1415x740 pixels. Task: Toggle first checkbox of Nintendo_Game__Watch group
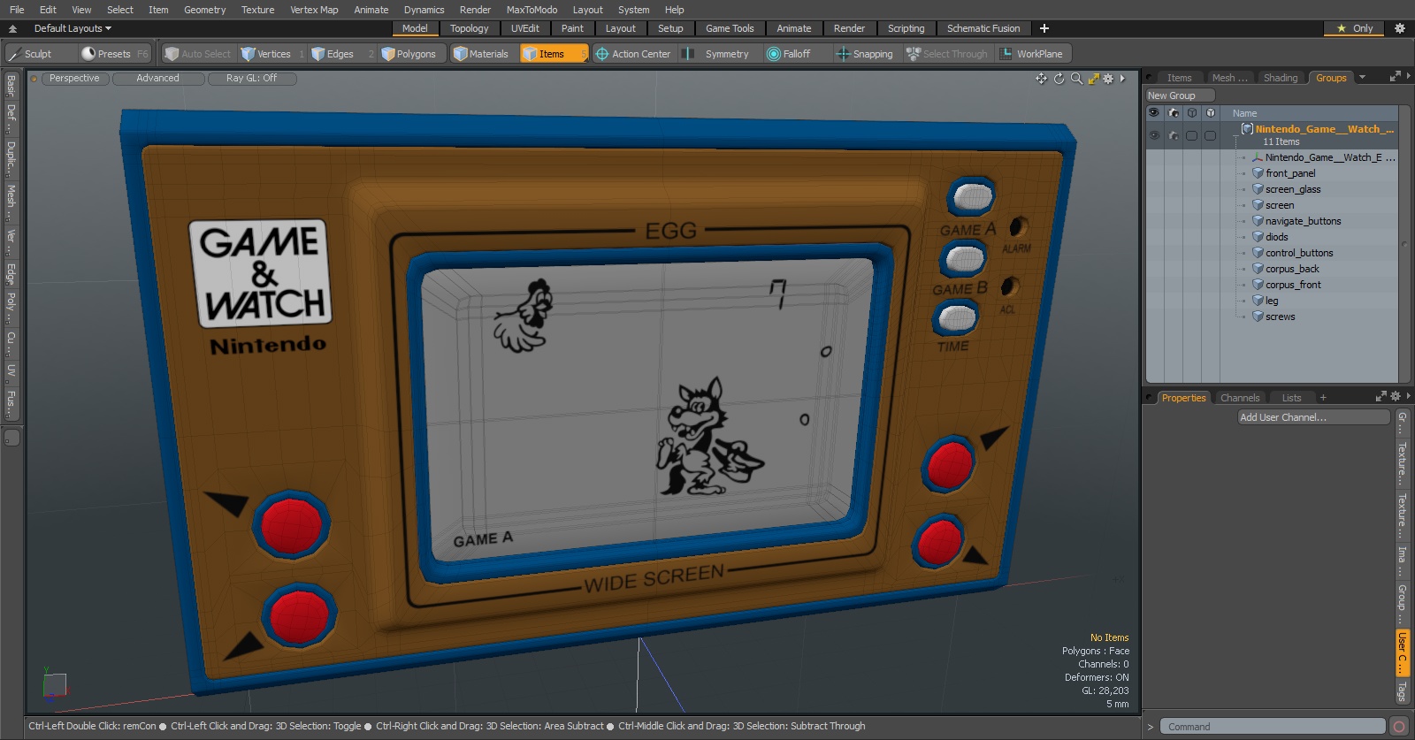tap(1192, 135)
